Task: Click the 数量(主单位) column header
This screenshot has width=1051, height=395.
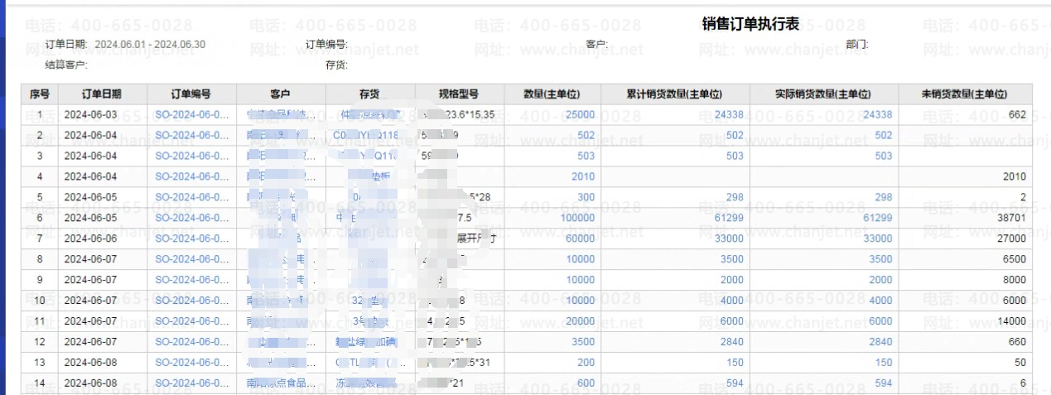Action: [x=552, y=94]
